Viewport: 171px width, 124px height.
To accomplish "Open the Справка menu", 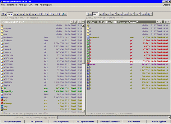I will [166, 5].
